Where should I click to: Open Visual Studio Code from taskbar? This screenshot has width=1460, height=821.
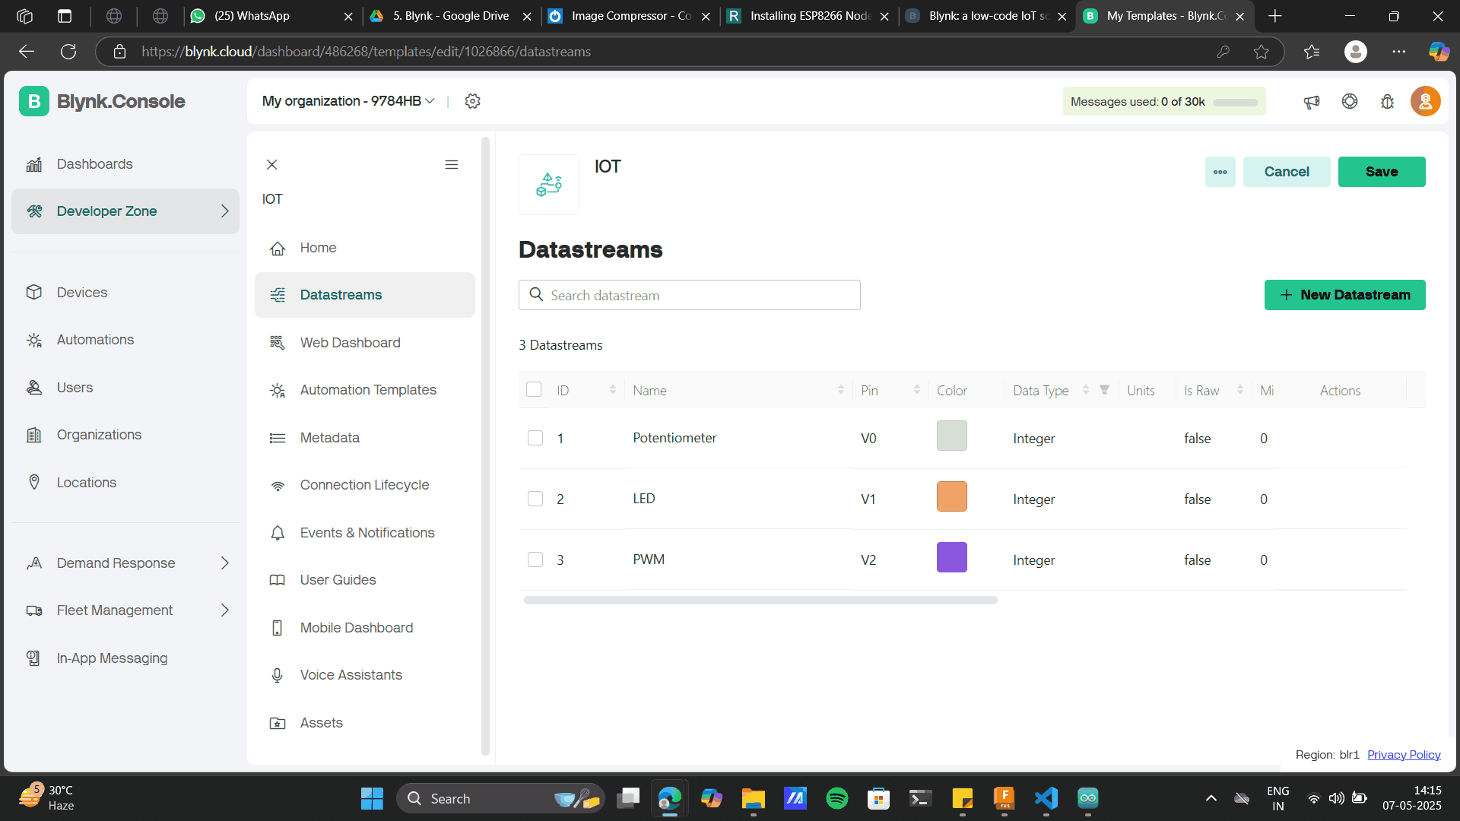[x=1046, y=798]
